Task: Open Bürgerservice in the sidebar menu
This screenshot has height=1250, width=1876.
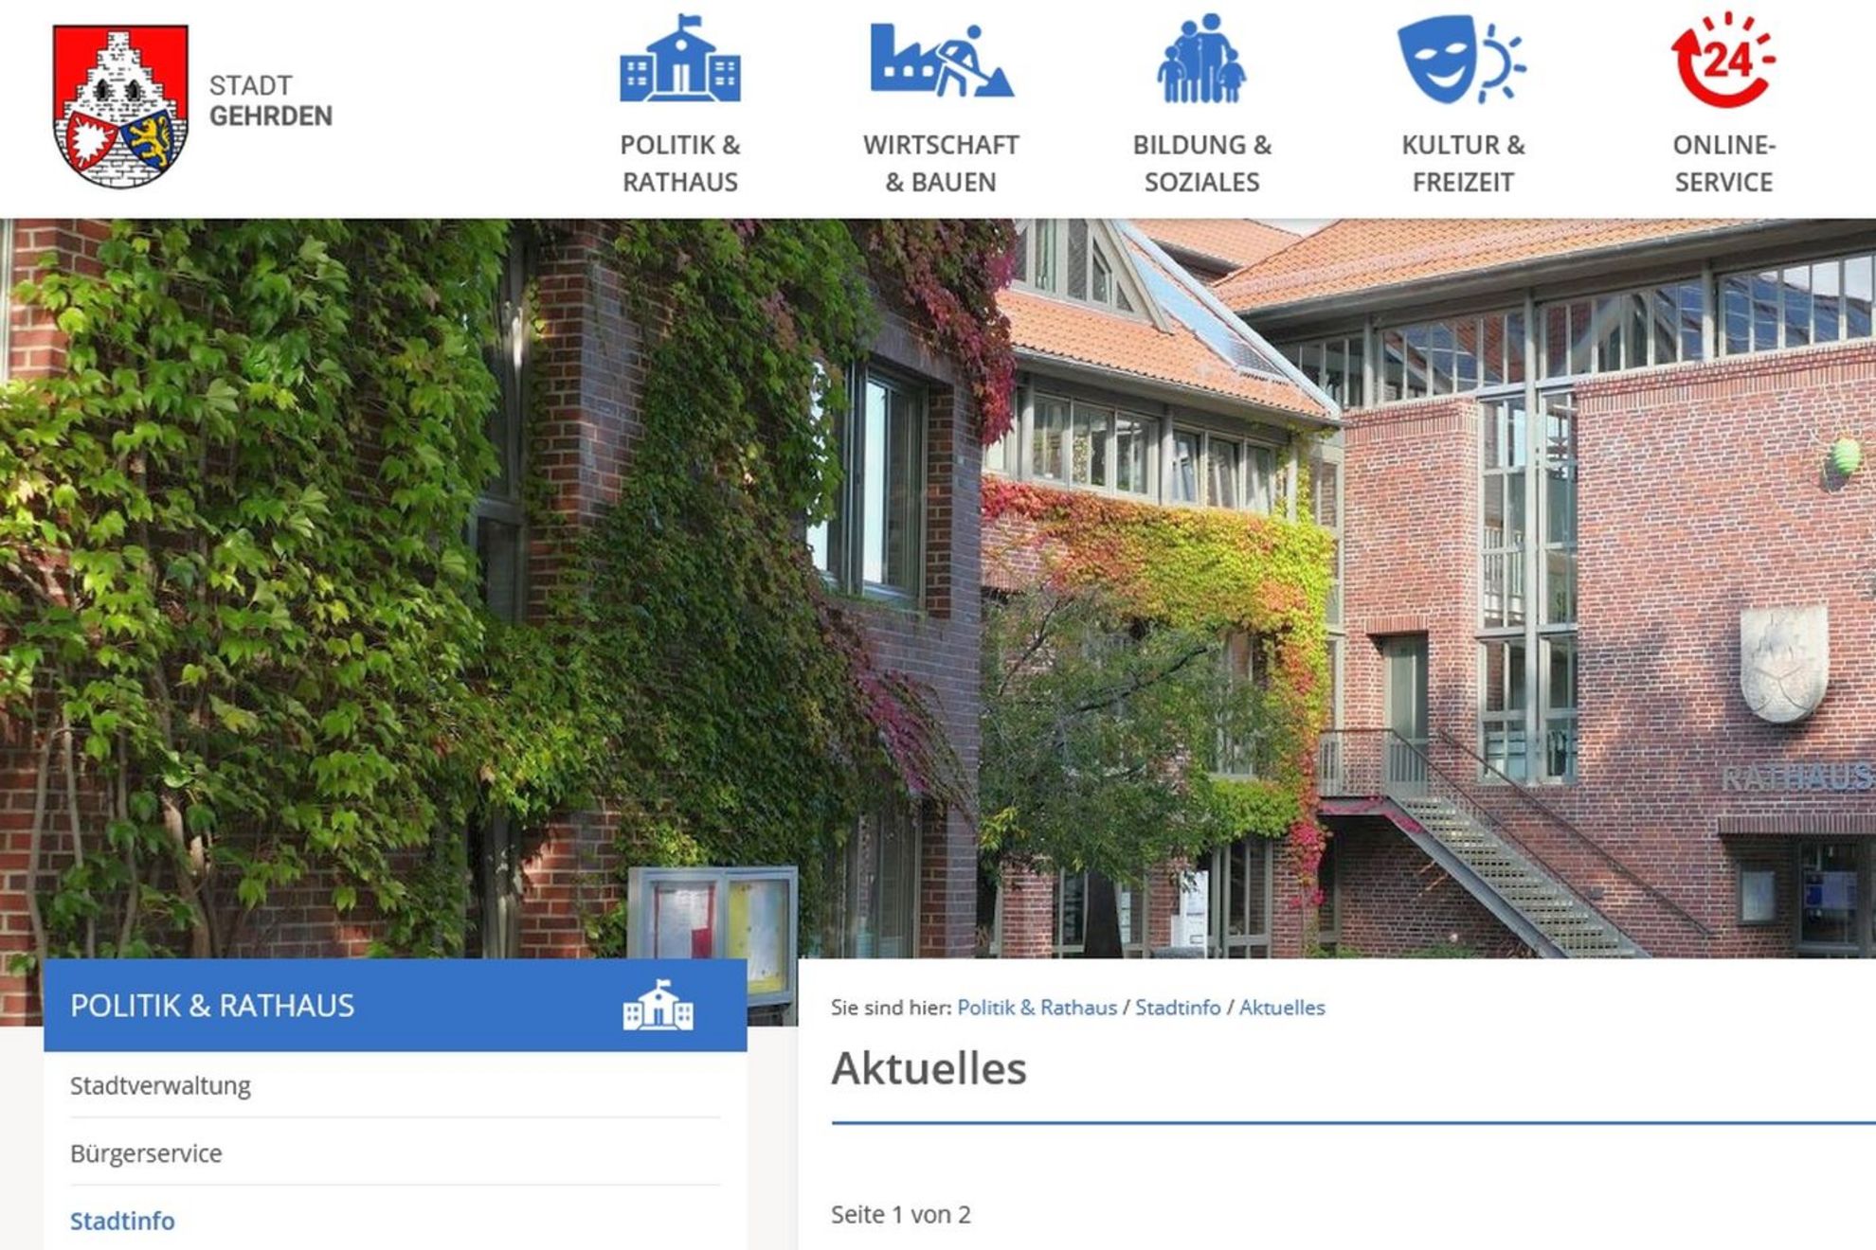Action: point(395,1152)
